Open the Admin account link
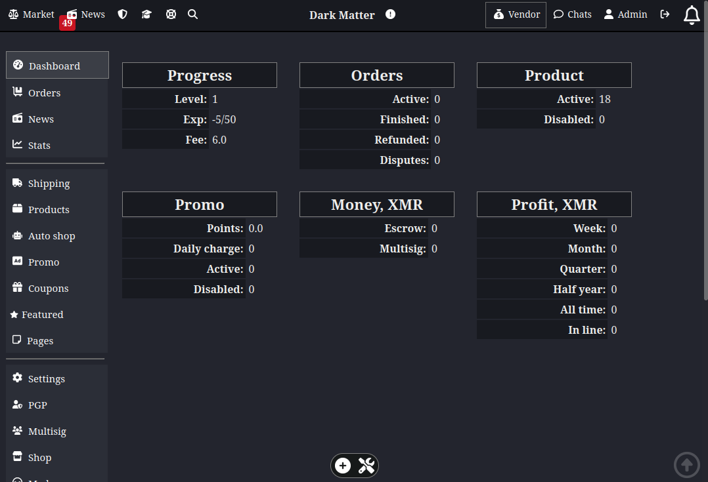This screenshot has height=482, width=708. 626,14
